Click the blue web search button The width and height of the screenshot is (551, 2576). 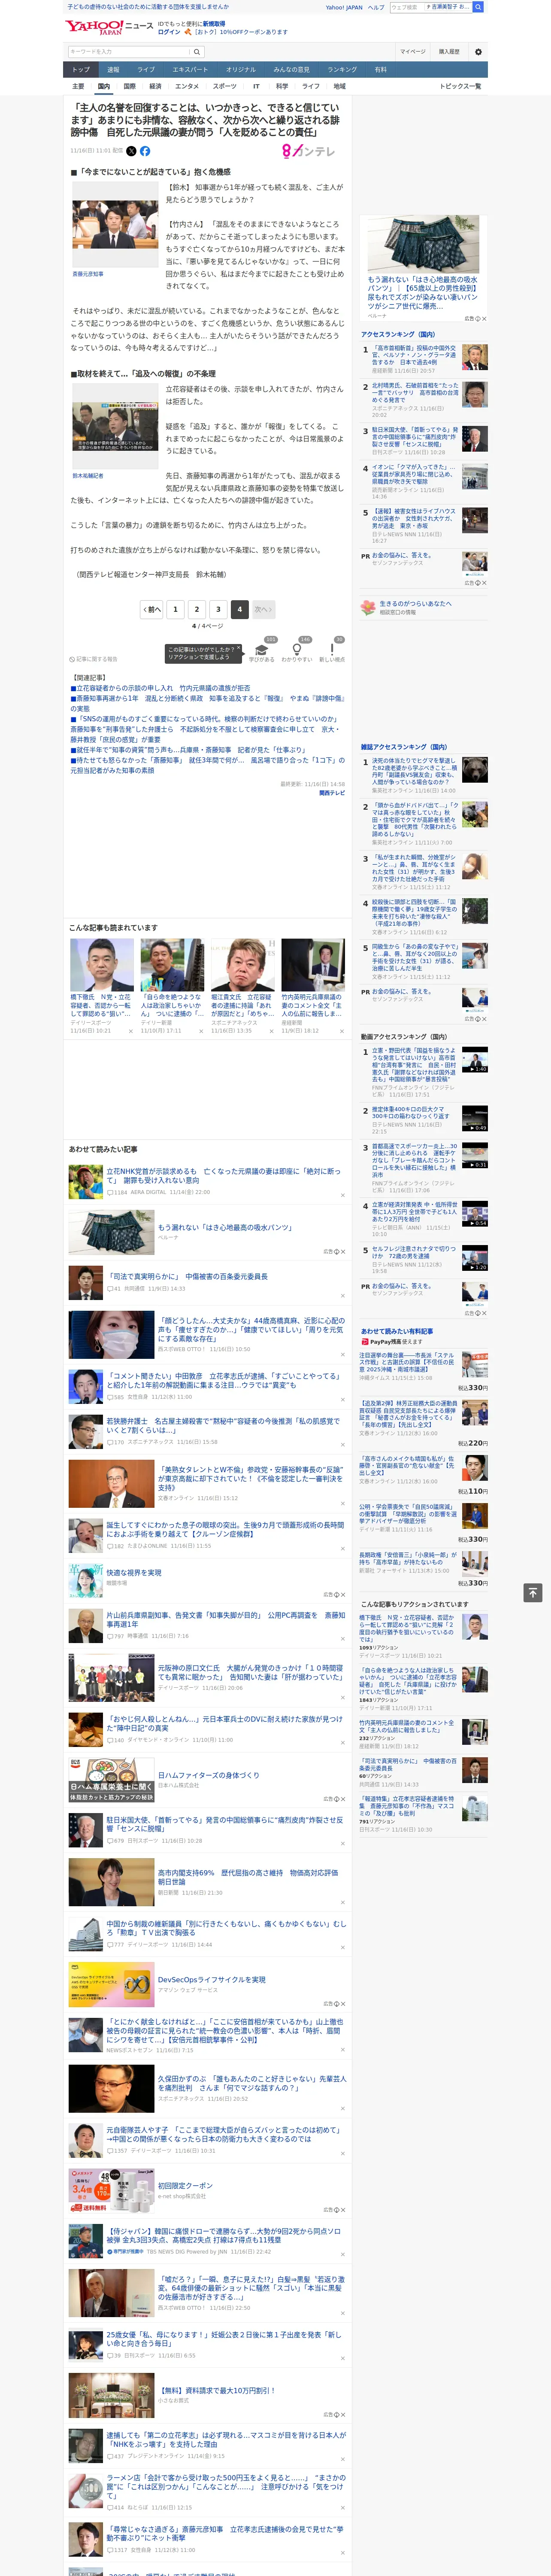pyautogui.click(x=478, y=7)
